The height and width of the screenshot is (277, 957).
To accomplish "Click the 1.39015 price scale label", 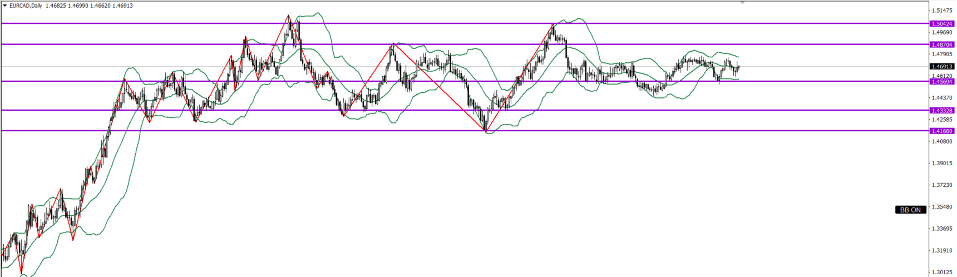I will 943,164.
